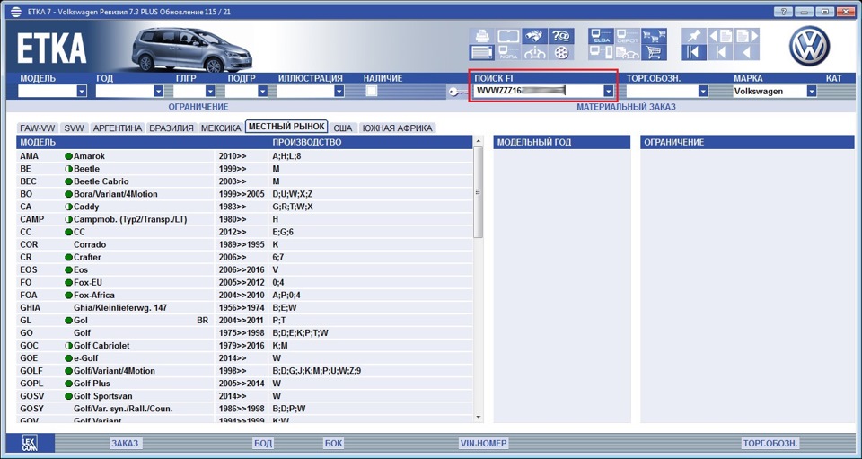This screenshot has width=862, height=459.
Task: Switch to the FAW-VW tab
Action: (37, 128)
